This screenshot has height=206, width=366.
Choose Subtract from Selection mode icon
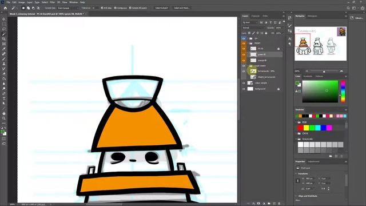pos(33,8)
